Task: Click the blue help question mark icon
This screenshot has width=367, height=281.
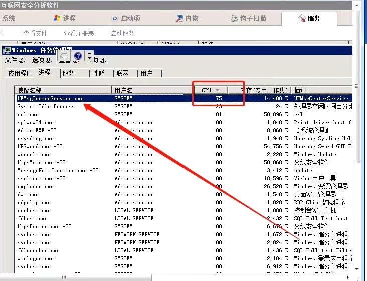Action: [78, 56]
